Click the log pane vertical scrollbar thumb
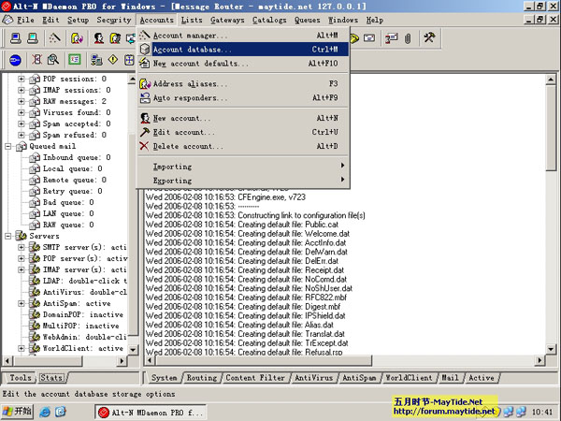 pos(551,128)
